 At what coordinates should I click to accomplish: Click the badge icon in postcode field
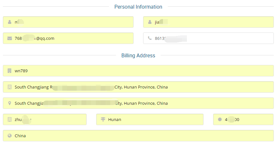[219, 120]
